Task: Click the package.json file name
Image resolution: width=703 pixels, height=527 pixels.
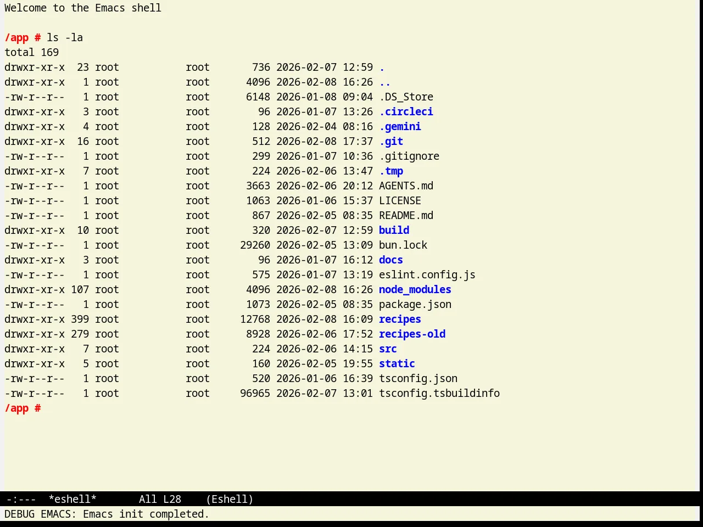Action: (x=415, y=304)
